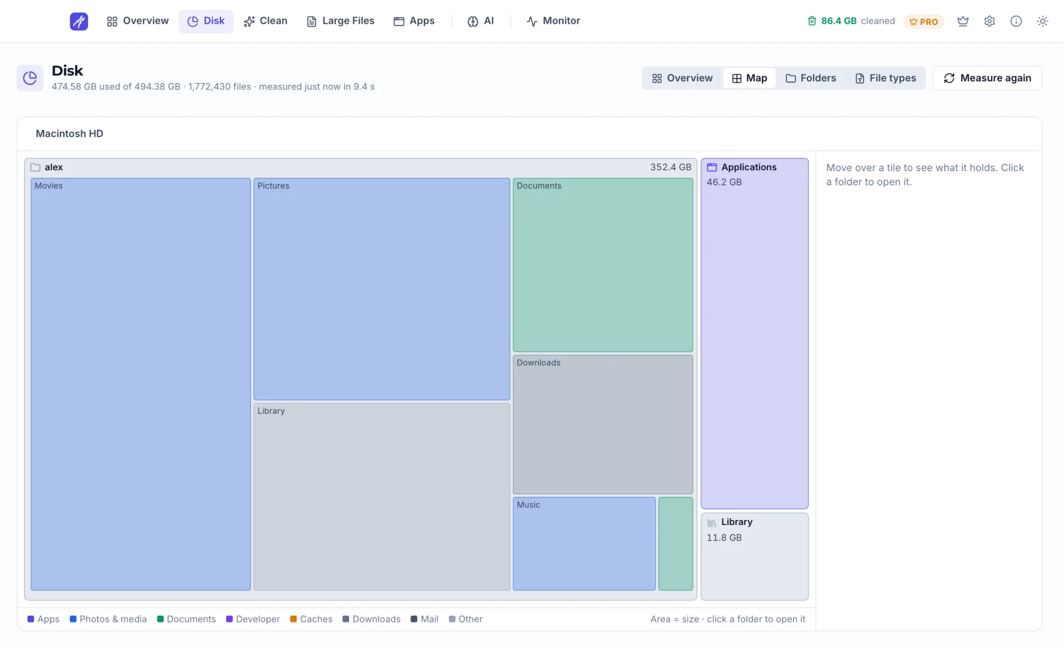
Task: Click the Apps legend color swatch
Action: coord(31,619)
